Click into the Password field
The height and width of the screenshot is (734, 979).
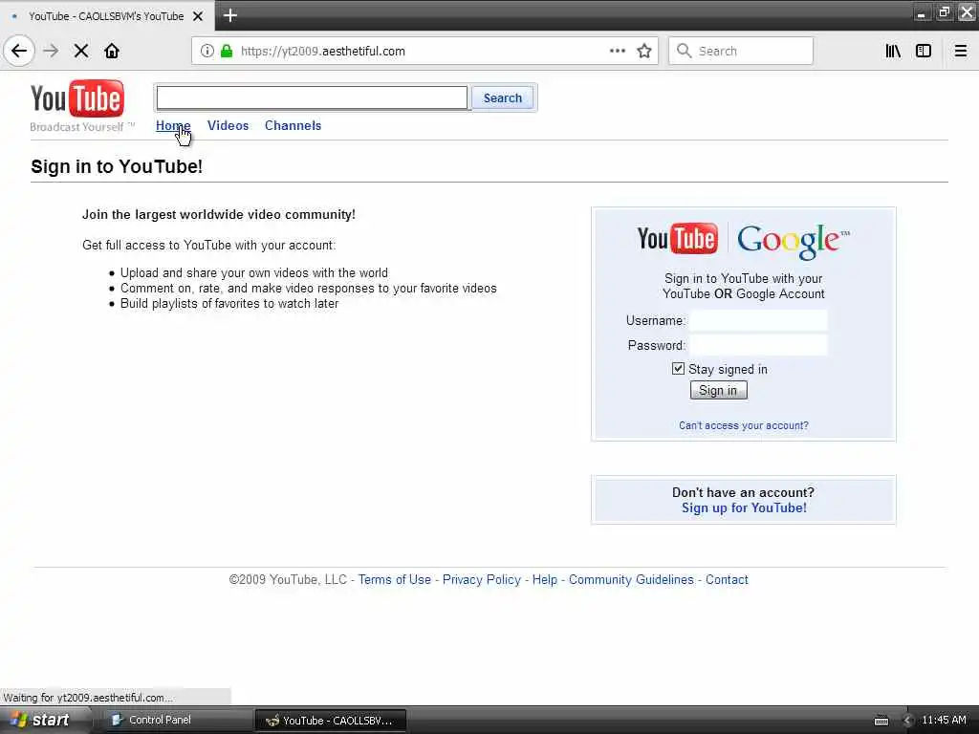coord(758,345)
